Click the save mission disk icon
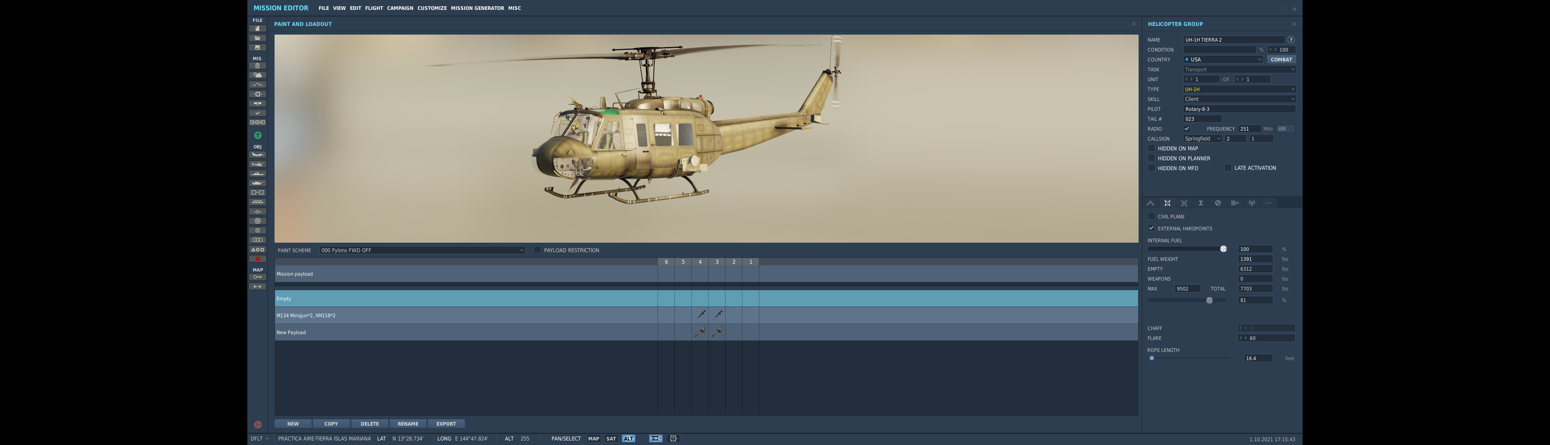Viewport: 1550px width, 445px height. pyautogui.click(x=258, y=47)
